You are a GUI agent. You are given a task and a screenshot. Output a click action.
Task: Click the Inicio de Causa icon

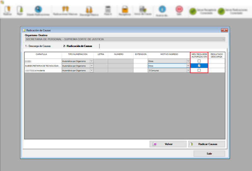pos(143,9)
